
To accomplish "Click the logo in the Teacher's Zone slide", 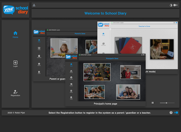I will point(104,25).
